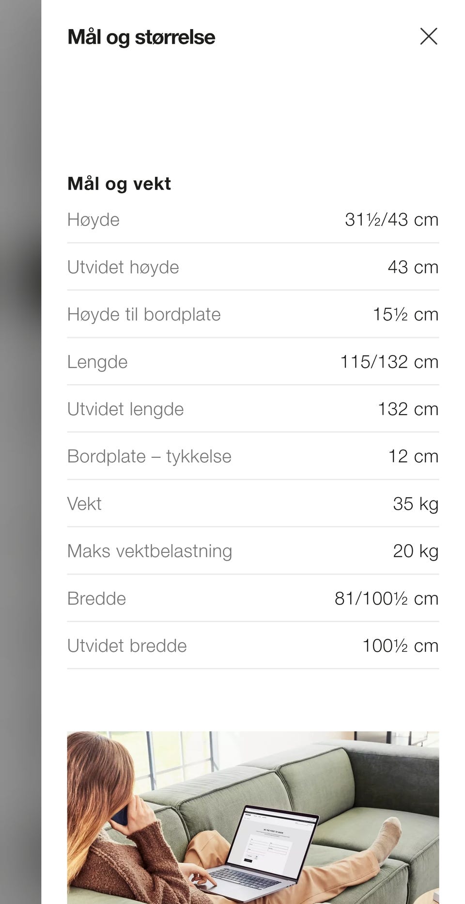The image size is (465, 904).
Task: Click the Høyde til bordplate label
Action: click(x=144, y=314)
